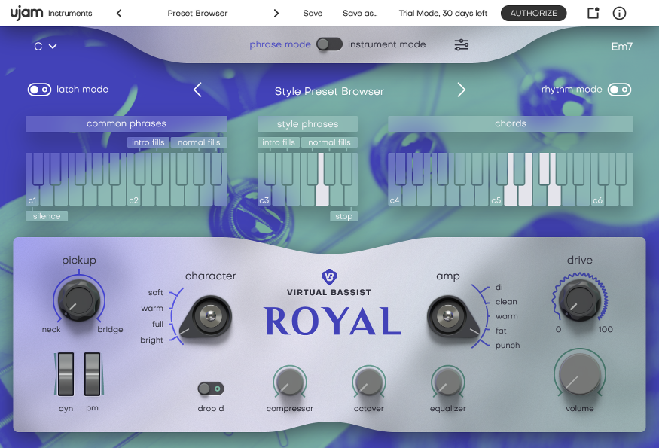Toggle rhythm mode switch
This screenshot has width=659, height=448.
pyautogui.click(x=620, y=90)
